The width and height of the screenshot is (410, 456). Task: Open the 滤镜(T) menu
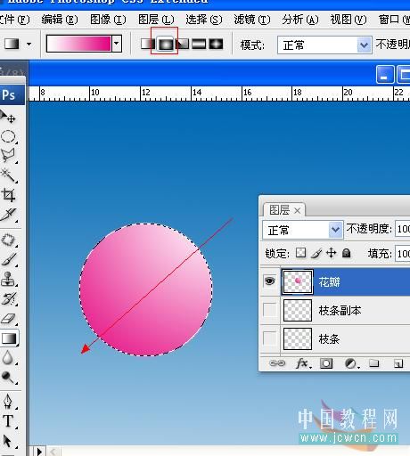[252, 20]
